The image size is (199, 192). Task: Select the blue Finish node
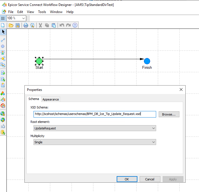pyautogui.click(x=147, y=61)
